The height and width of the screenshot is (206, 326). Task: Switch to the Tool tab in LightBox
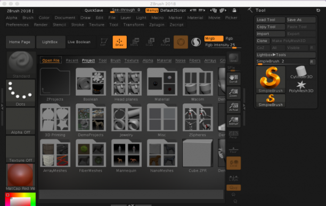pos(102,61)
